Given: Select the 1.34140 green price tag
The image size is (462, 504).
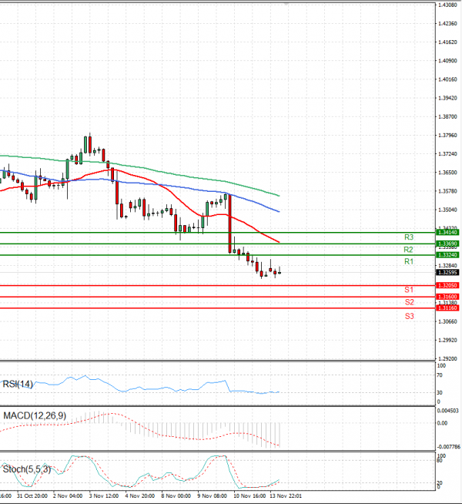Looking at the screenshot, I should [x=447, y=232].
